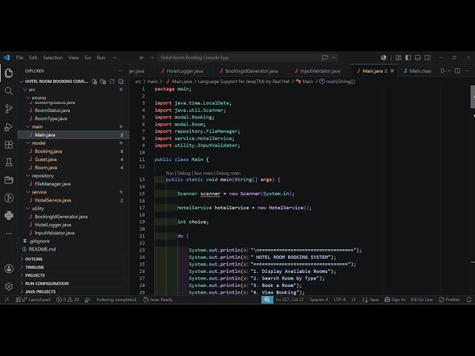The height and width of the screenshot is (356, 475).
Task: Close the Main.java tab
Action: 393,71
